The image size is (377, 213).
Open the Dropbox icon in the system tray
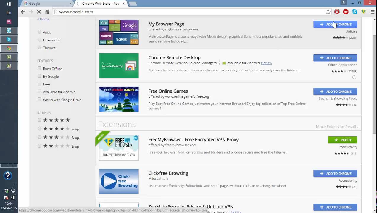tap(6, 191)
